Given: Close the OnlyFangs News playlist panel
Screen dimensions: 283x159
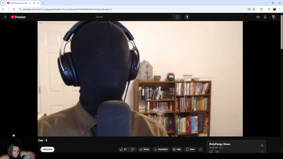Looking at the screenshot, I should pyautogui.click(x=262, y=145).
